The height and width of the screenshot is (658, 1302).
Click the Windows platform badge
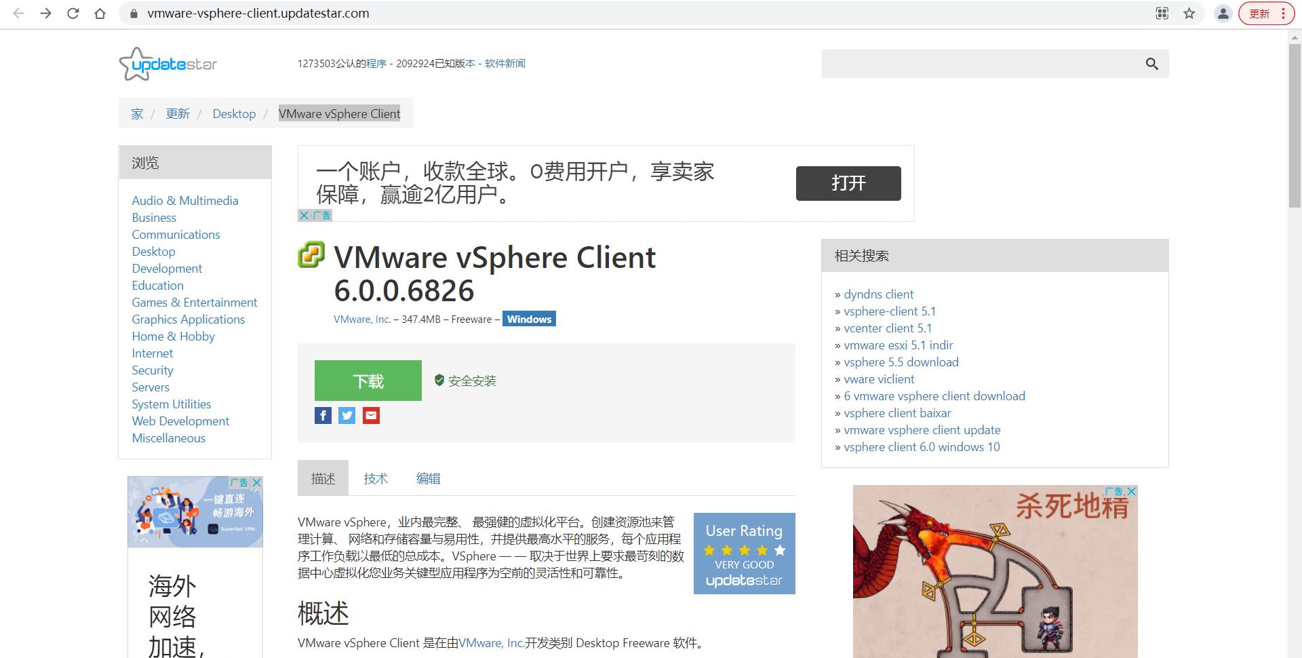(529, 319)
